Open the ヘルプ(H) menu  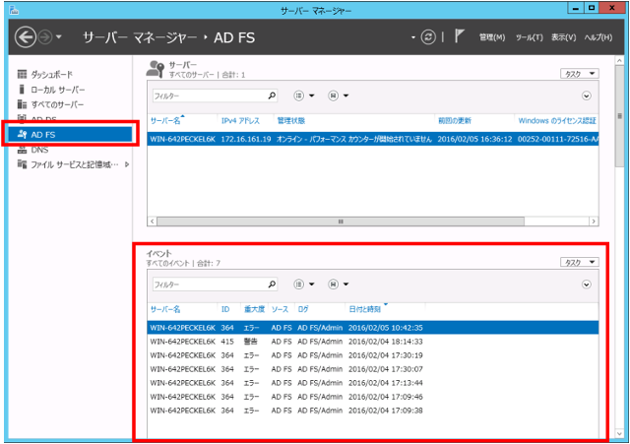598,37
